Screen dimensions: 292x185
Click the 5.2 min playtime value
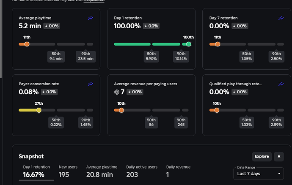[x=30, y=26]
